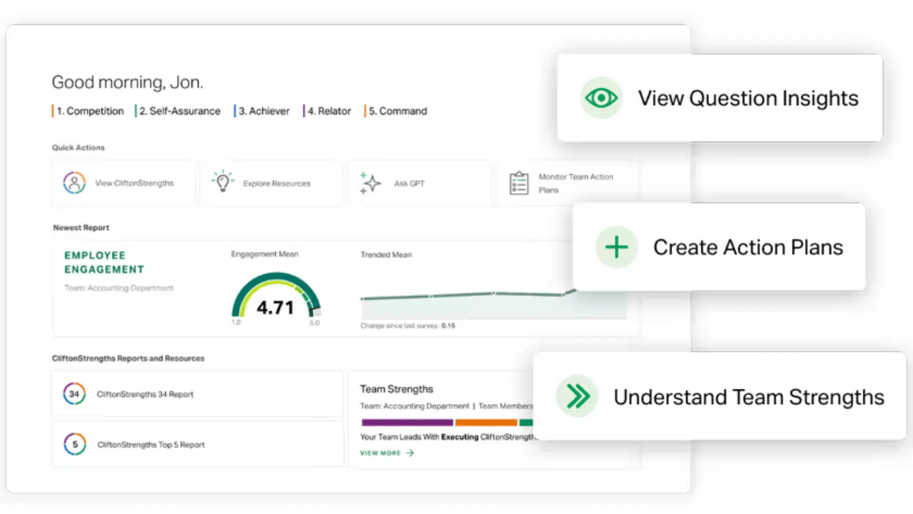Open Monitor Team Action Plans
Screen dimensions: 913x514
tap(568, 183)
